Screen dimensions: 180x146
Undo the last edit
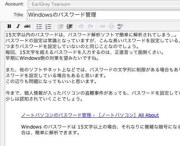(x=81, y=26)
